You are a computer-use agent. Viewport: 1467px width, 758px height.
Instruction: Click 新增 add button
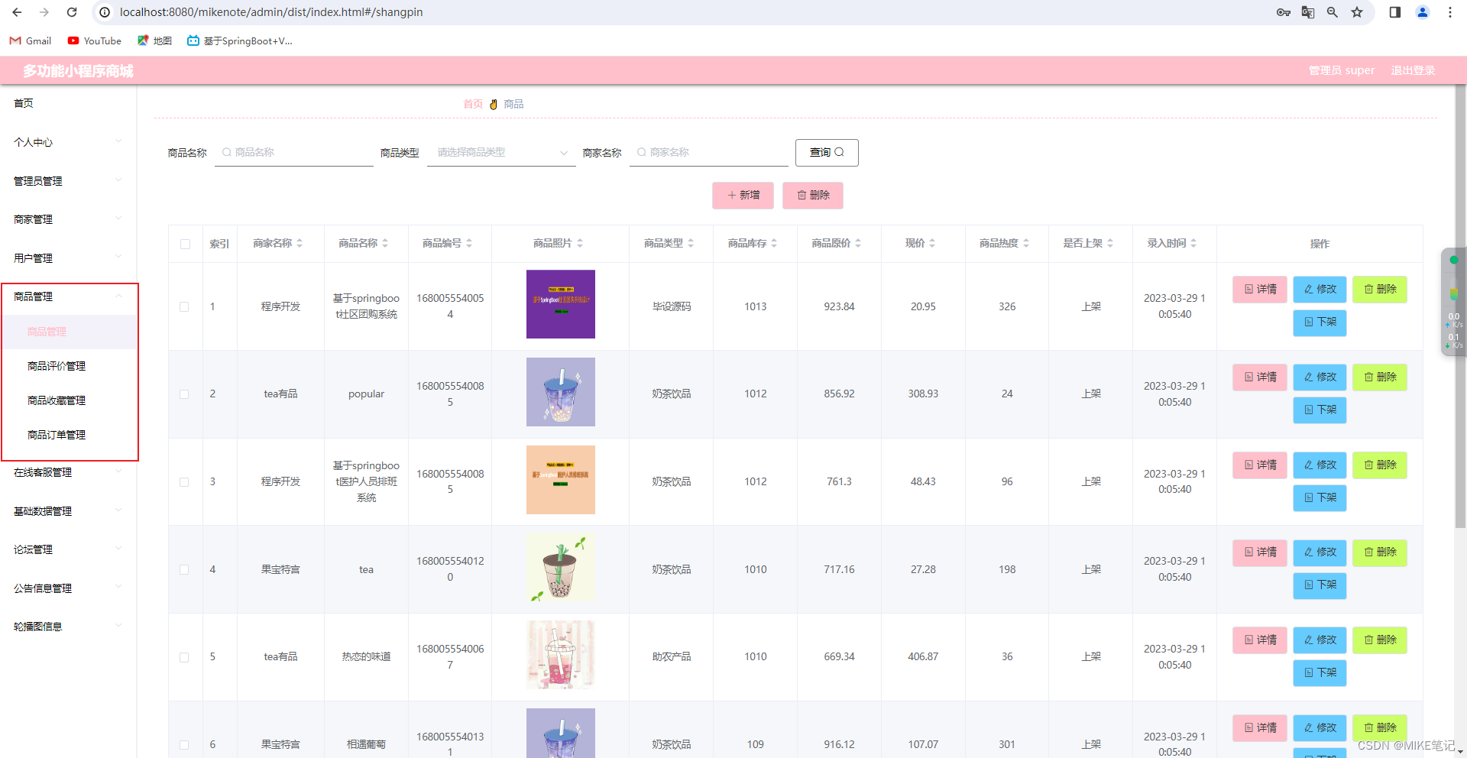(743, 196)
